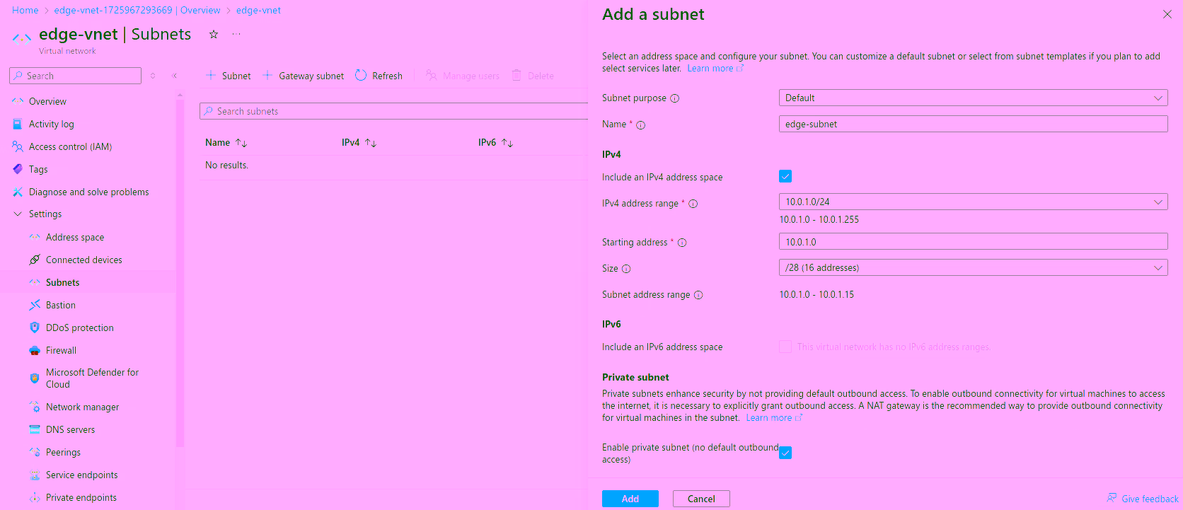Toggle Enable private subnet checkbox
Screen dimensions: 1183x510
[x=785, y=453]
